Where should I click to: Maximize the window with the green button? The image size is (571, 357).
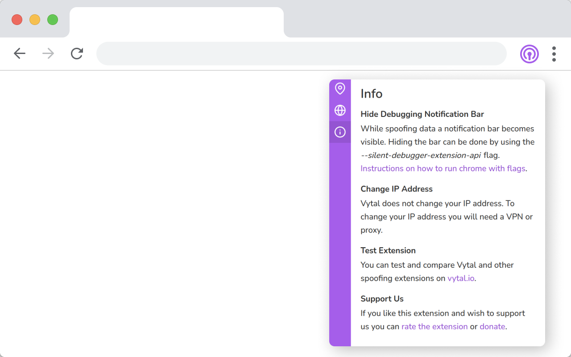pyautogui.click(x=53, y=20)
